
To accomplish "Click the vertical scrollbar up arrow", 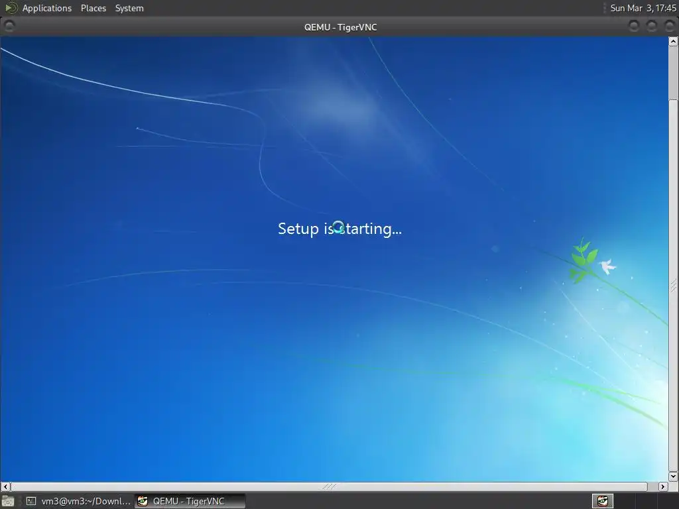I will 673,42.
